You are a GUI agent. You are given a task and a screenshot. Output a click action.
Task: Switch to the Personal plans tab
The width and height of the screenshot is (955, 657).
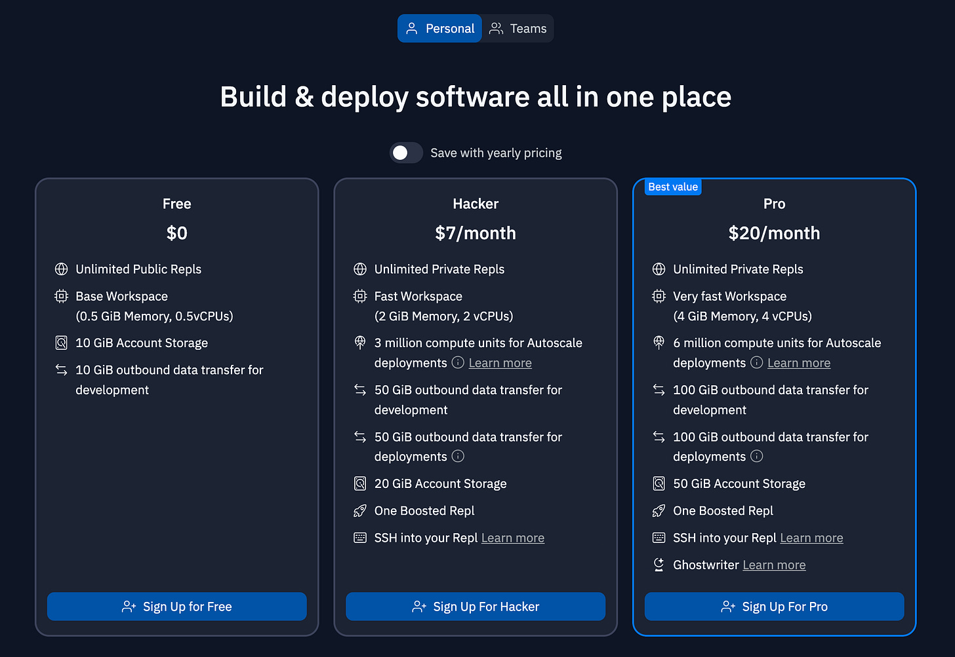click(x=439, y=28)
